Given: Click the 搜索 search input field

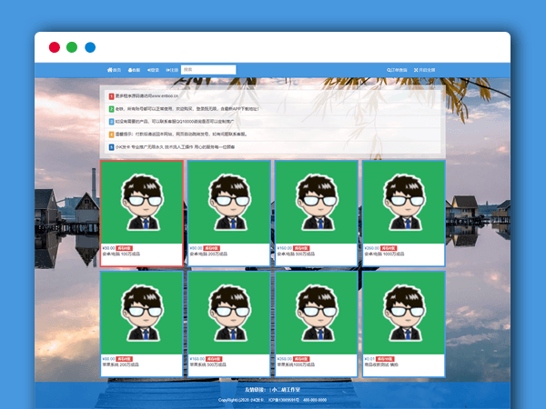Looking at the screenshot, I should (207, 69).
